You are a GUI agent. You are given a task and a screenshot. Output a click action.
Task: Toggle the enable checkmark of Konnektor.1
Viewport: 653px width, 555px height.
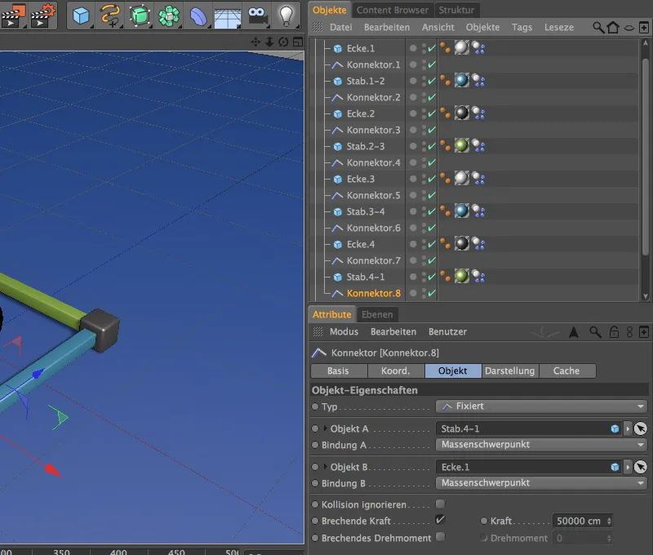point(432,64)
